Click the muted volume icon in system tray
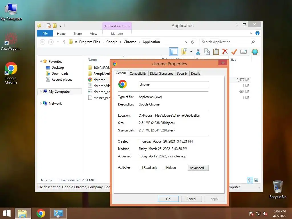 265,214
